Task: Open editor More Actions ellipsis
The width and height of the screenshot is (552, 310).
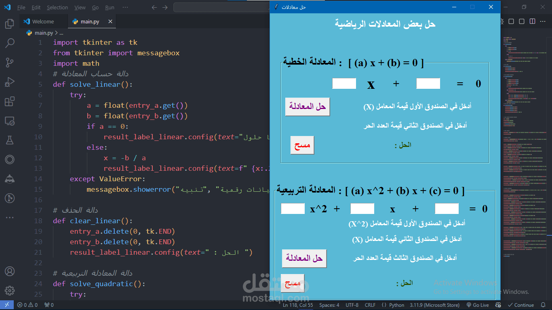Action: pyautogui.click(x=543, y=21)
